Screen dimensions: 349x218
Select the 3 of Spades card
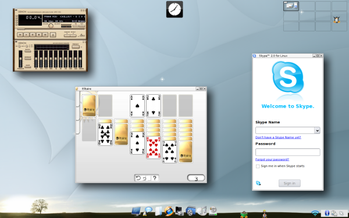(137, 143)
